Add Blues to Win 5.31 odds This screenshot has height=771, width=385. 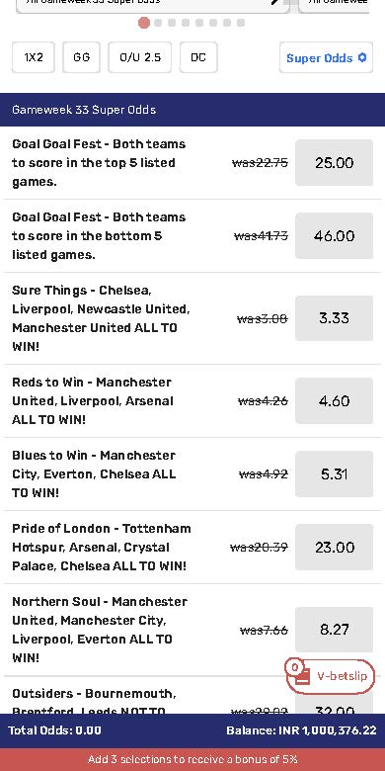pos(334,474)
